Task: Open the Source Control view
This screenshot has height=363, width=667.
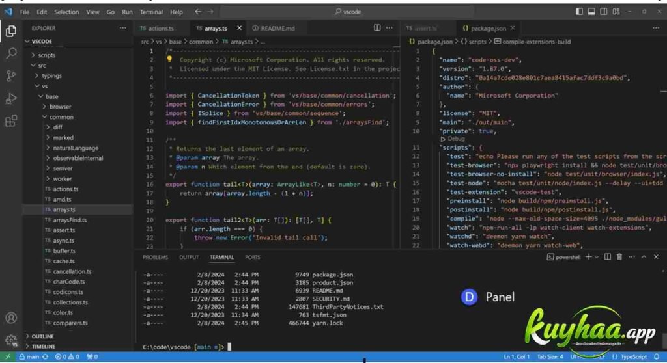Action: coord(11,75)
